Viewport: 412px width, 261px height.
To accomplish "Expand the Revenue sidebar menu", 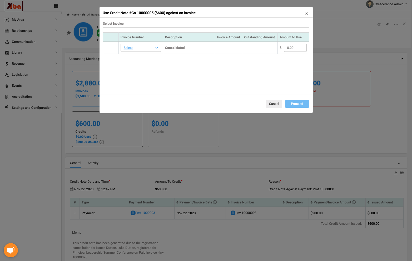I will coord(31,64).
